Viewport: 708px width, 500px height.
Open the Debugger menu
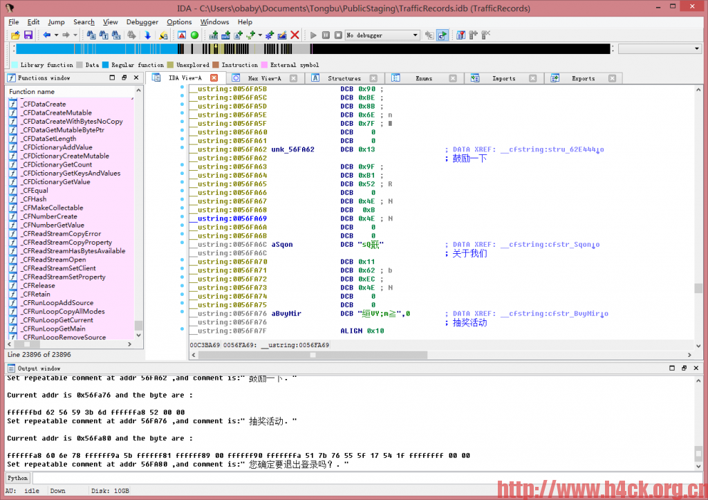pos(142,21)
